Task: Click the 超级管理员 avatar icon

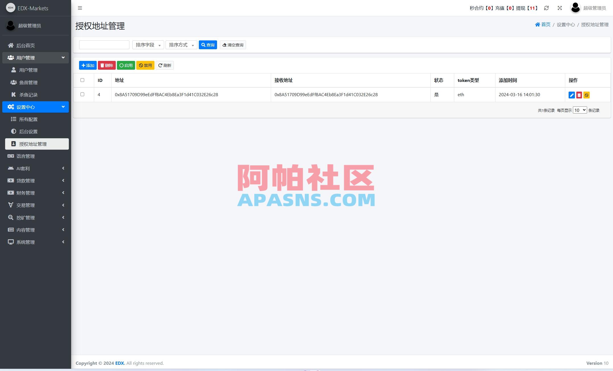Action: [575, 8]
